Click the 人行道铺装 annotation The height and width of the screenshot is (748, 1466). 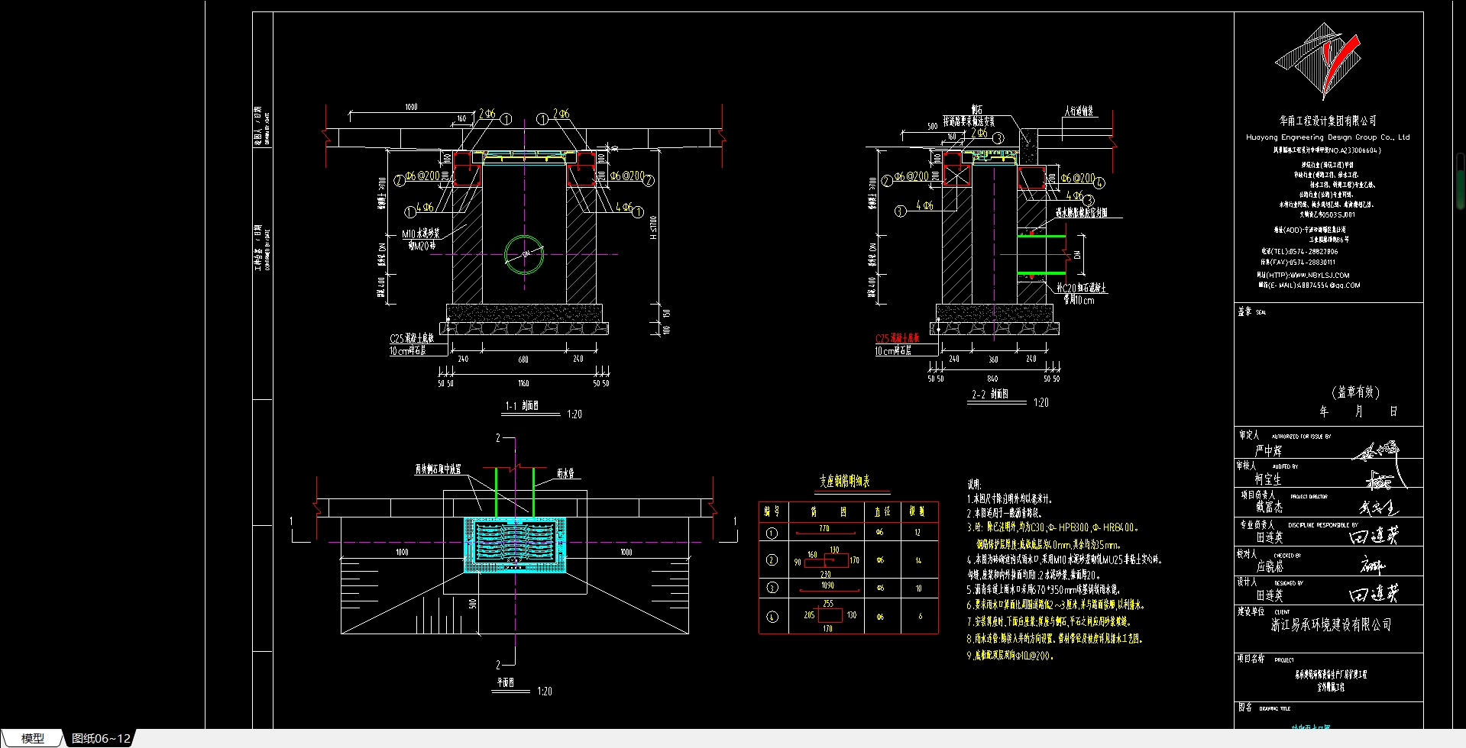coord(1079,111)
